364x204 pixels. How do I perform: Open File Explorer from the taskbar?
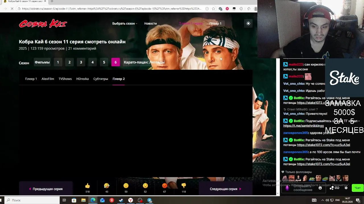coord(83,200)
